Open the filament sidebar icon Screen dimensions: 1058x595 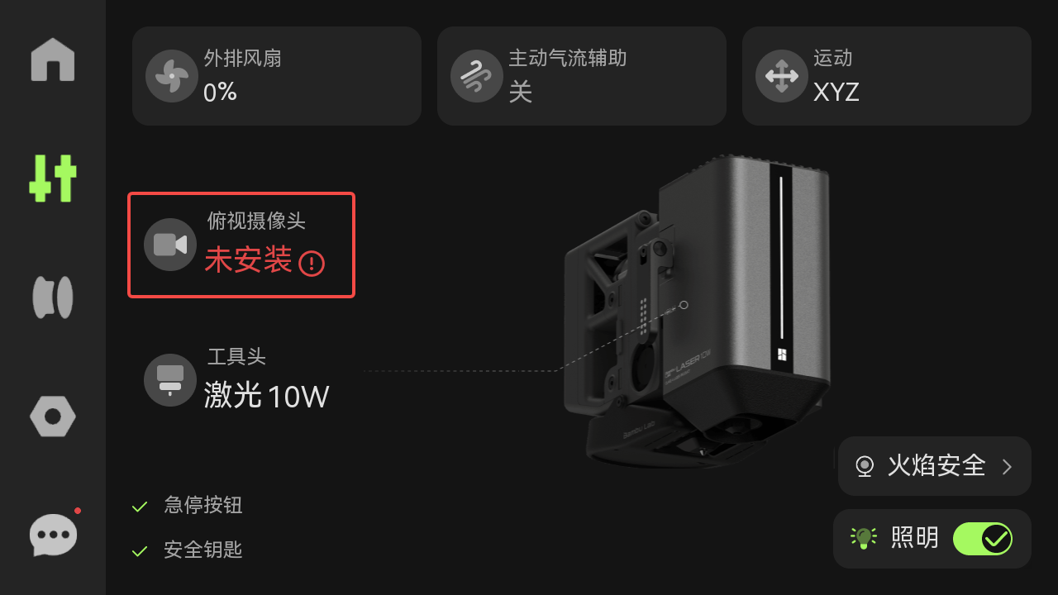53,297
